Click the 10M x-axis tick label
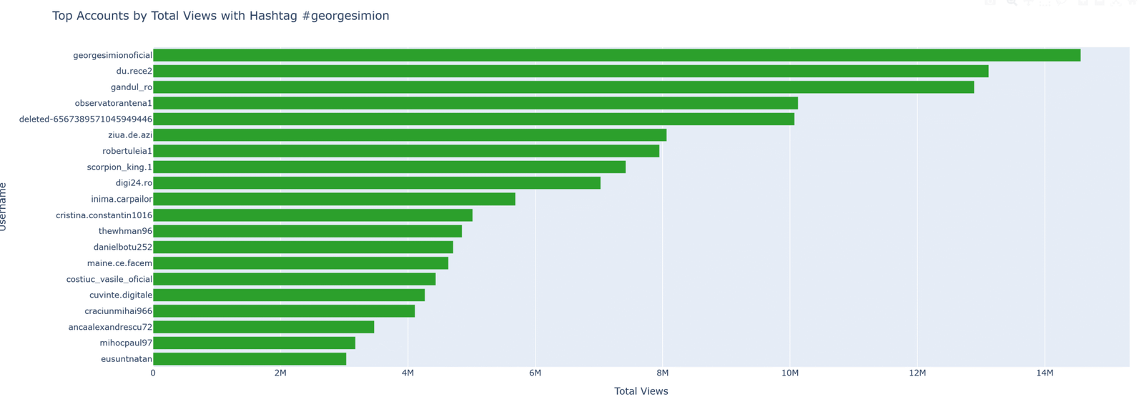 (789, 373)
